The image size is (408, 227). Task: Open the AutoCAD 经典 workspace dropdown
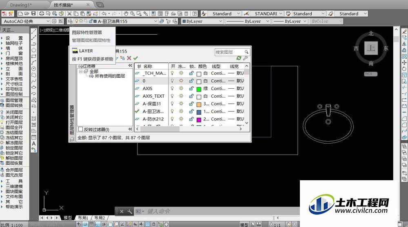48,21
